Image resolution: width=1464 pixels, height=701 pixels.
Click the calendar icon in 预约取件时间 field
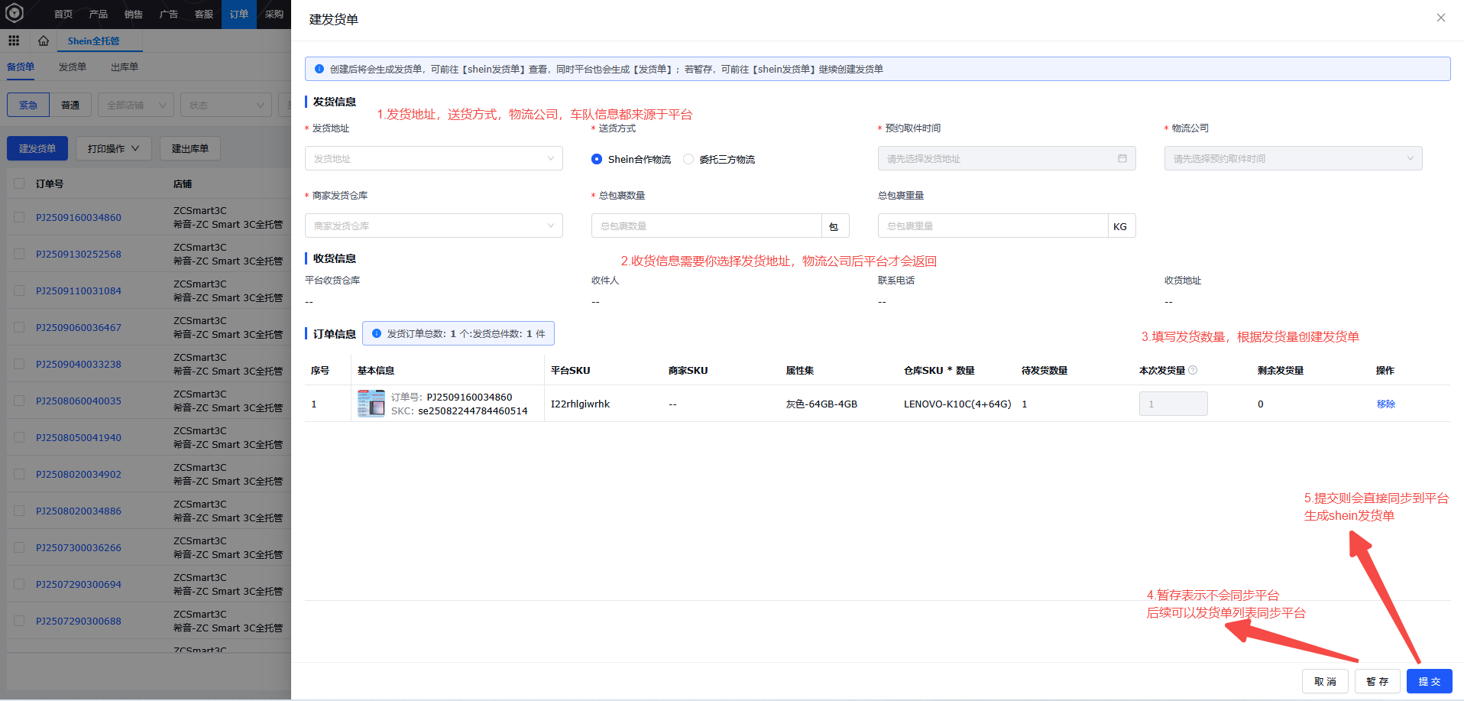click(x=1122, y=158)
